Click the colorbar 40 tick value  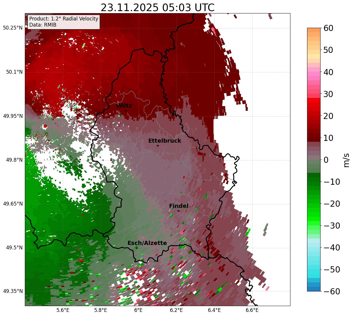tap(328, 72)
